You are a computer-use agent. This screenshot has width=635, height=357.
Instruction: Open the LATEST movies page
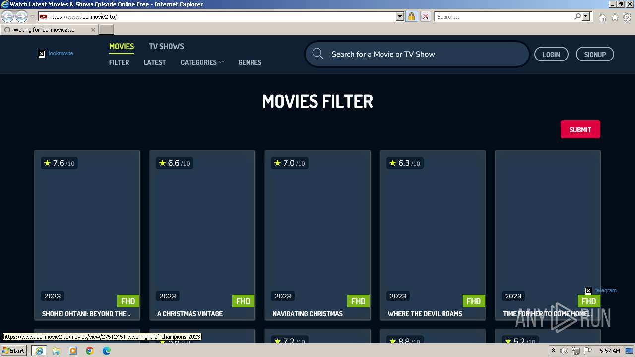click(155, 62)
